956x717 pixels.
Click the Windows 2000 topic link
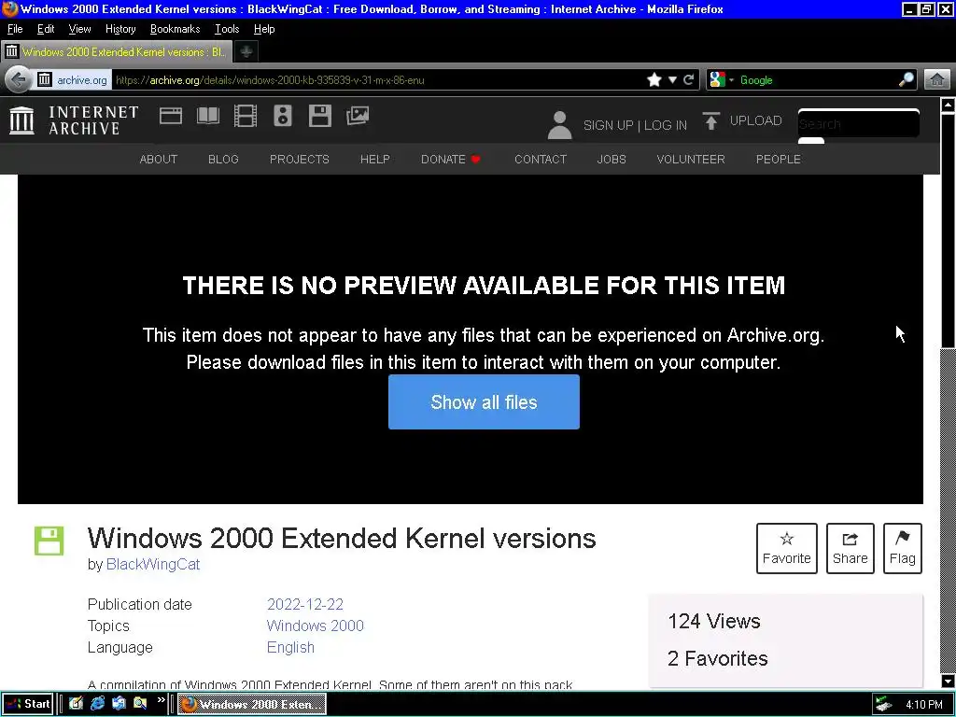coord(316,626)
